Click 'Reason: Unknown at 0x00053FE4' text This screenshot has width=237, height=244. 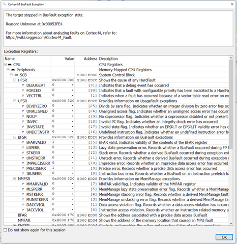35,24
